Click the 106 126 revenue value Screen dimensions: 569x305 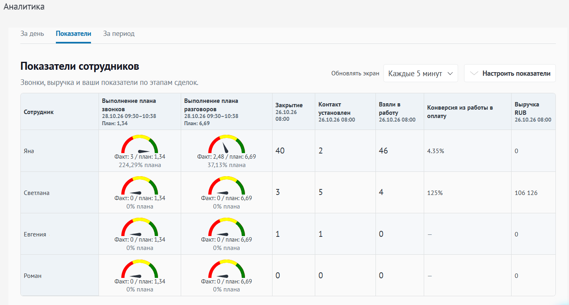tap(526, 193)
